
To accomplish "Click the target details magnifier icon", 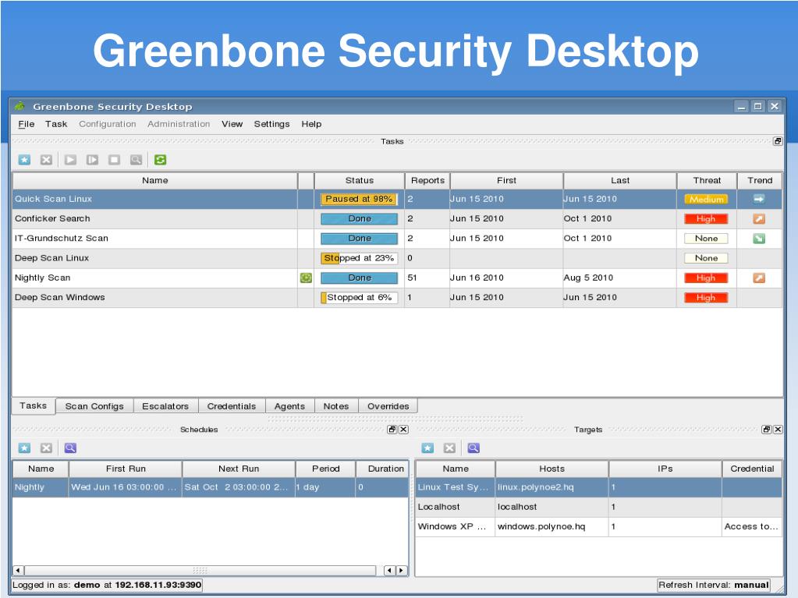I will click(473, 448).
